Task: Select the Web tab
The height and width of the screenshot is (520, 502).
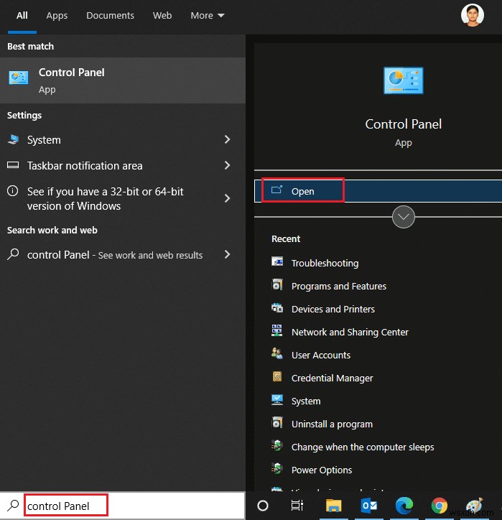Action: pos(162,16)
